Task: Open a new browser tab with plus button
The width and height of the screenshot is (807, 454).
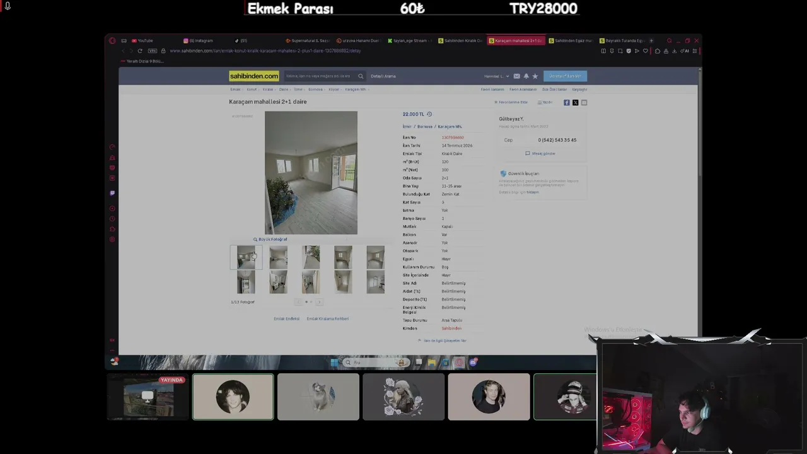Action: pyautogui.click(x=651, y=40)
